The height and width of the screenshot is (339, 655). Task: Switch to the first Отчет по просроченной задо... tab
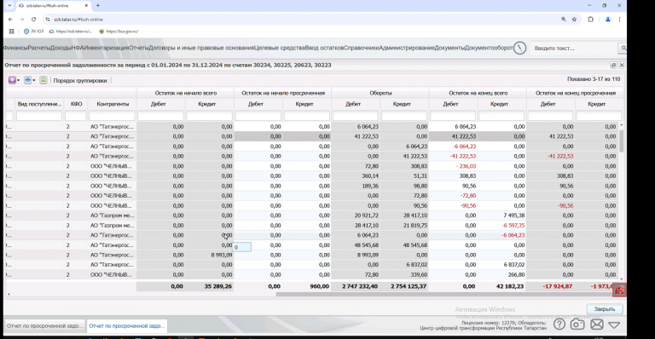(44, 325)
